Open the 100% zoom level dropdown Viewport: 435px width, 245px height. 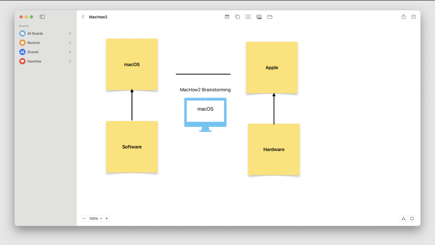point(96,219)
